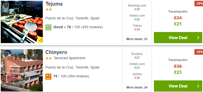Open the Chinyero hotel name link
This screenshot has height=92, width=203.
click(x=56, y=52)
